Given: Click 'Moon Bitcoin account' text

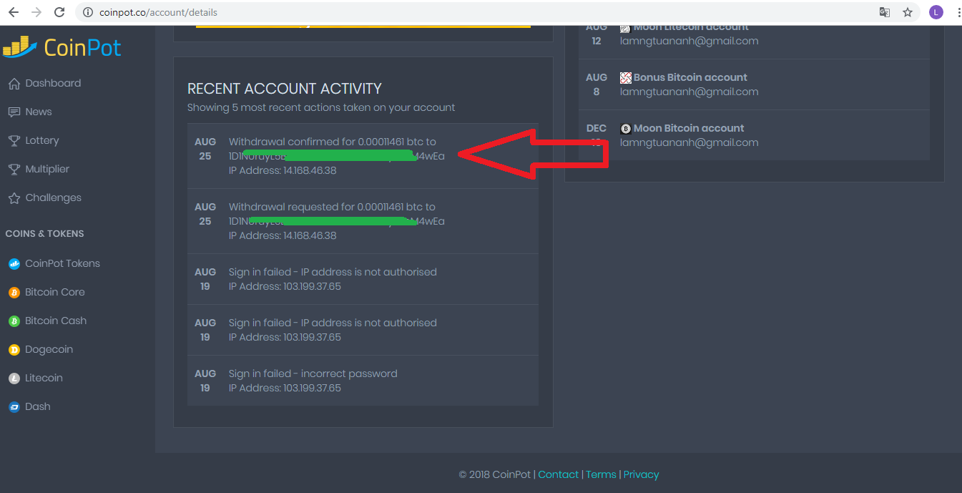Looking at the screenshot, I should [x=689, y=128].
